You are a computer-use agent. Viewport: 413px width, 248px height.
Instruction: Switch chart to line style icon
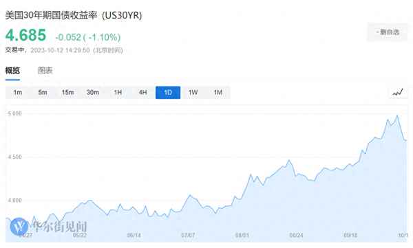pos(398,92)
